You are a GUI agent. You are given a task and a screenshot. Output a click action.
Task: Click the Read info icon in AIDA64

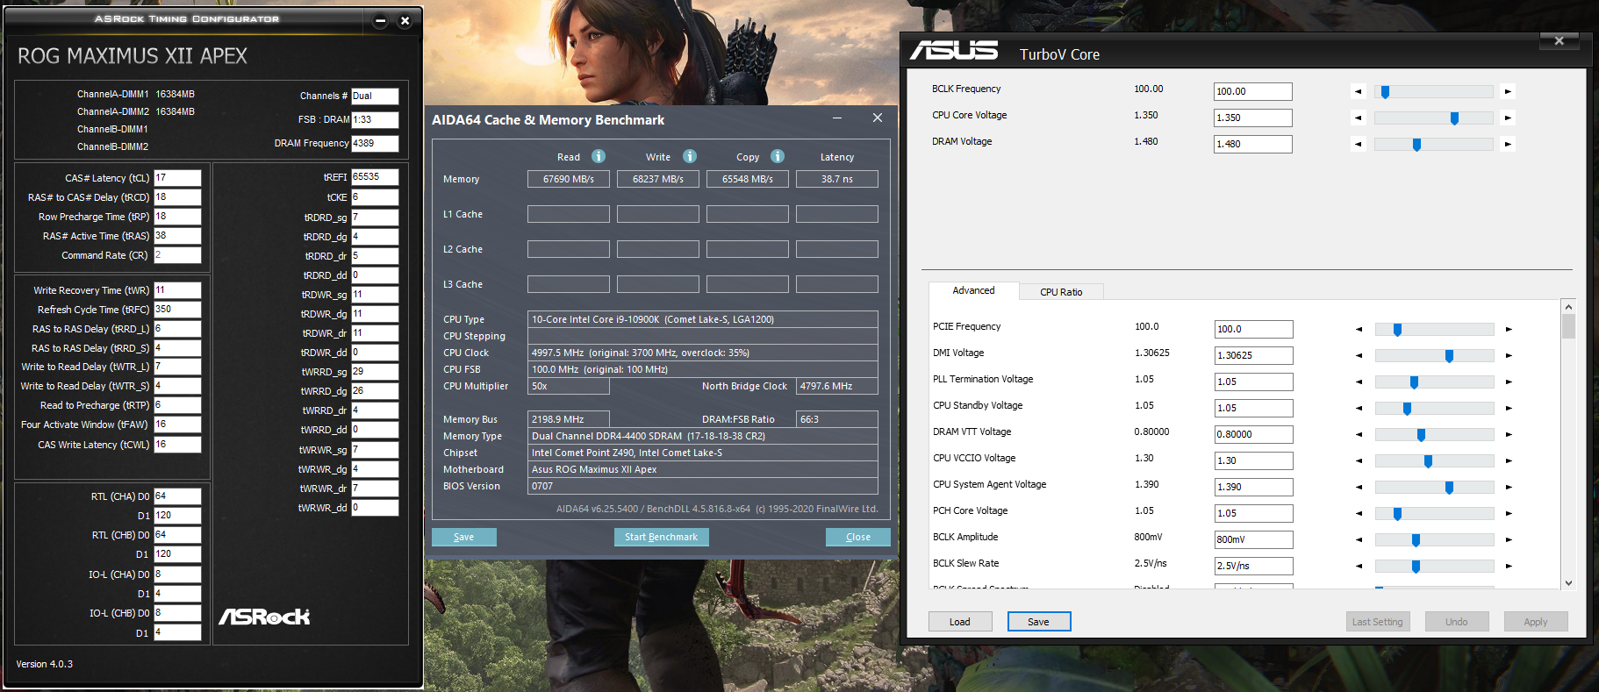click(599, 156)
